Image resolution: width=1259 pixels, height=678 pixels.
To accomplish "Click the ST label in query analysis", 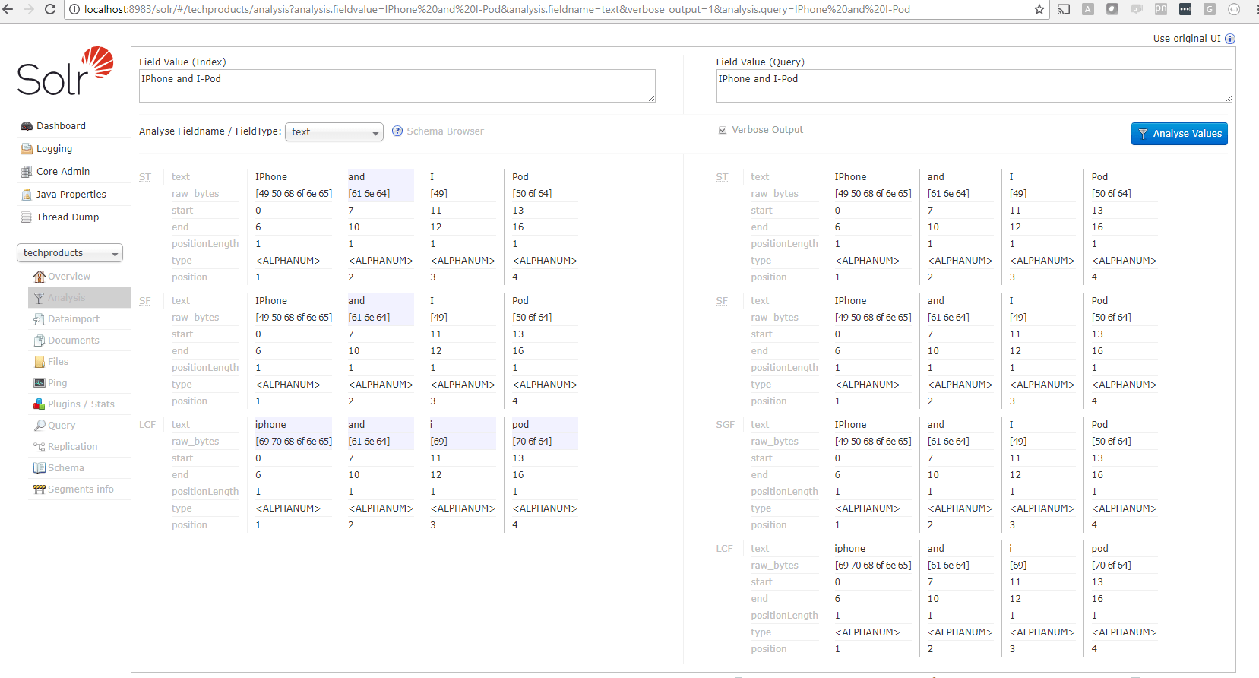I will (x=722, y=177).
